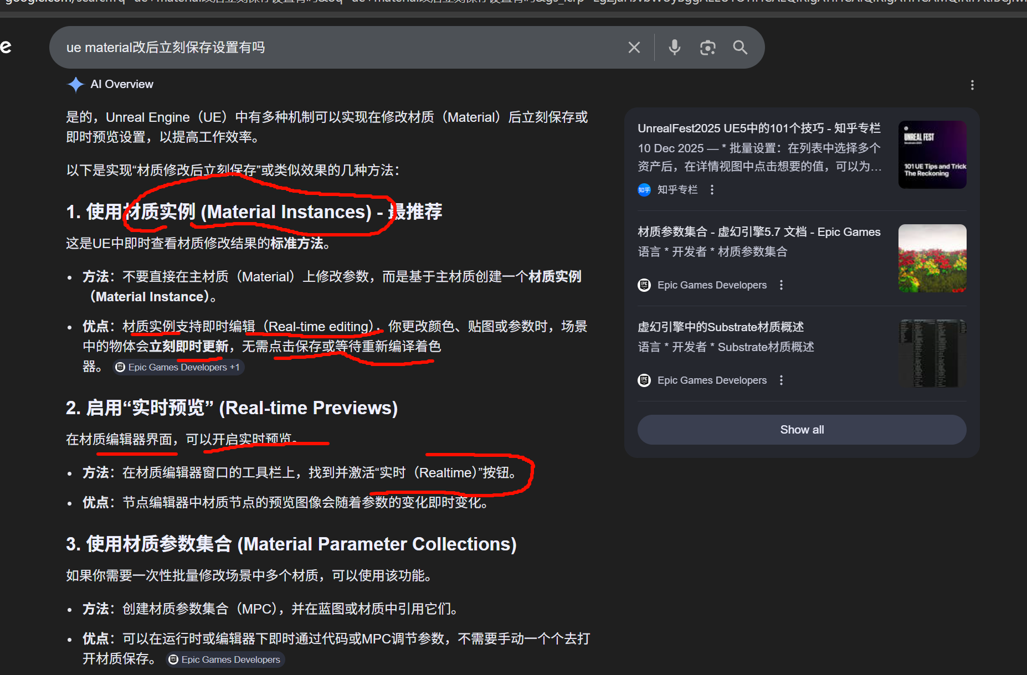Click heading 使用材质实例 (Material Instances)
The height and width of the screenshot is (675, 1027).
[x=254, y=212]
